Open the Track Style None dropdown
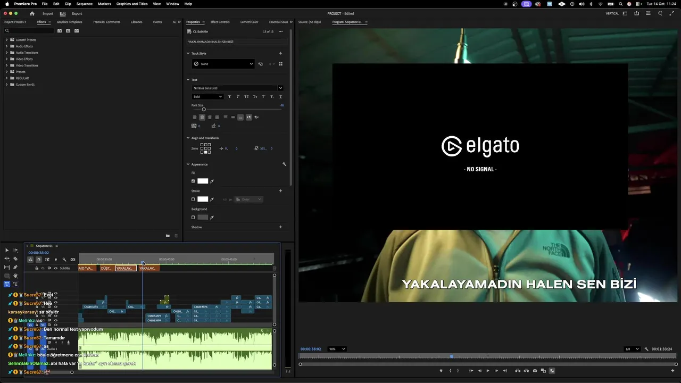This screenshot has width=681, height=383. (x=223, y=64)
